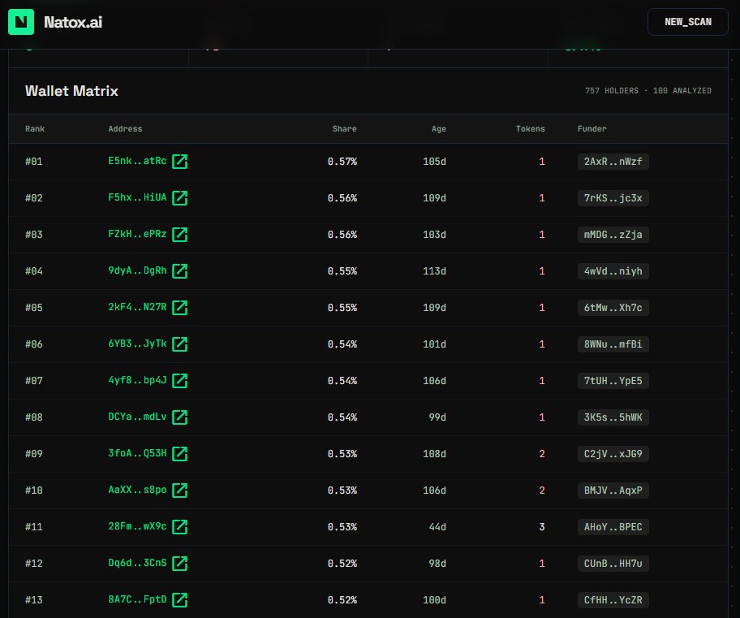Select wallet address 9dyA..DgRh
This screenshot has height=618, width=740.
137,270
